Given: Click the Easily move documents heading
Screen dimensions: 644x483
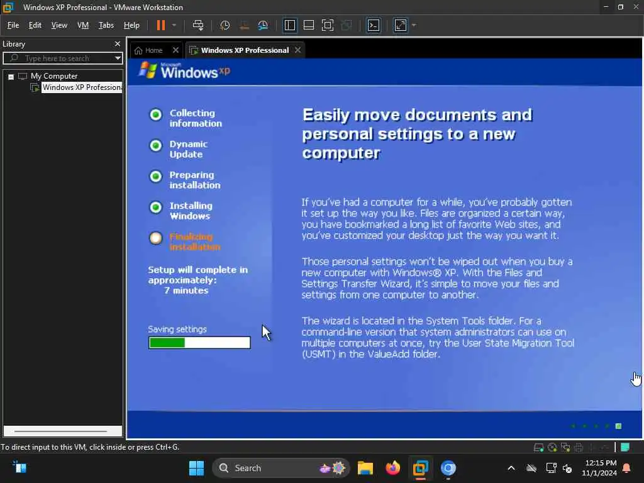Looking at the screenshot, I should pos(418,134).
